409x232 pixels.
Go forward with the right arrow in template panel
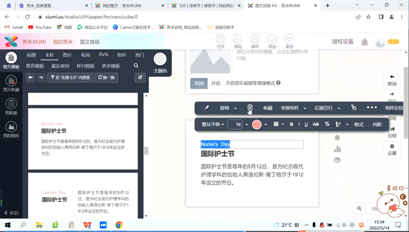pos(41,77)
